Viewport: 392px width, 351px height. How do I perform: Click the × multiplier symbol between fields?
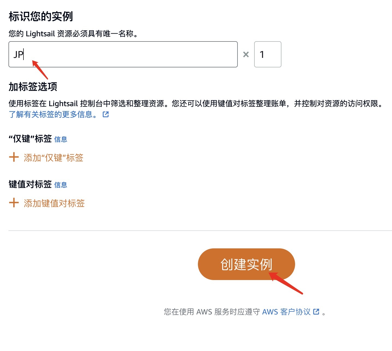click(x=246, y=55)
